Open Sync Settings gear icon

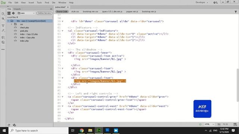click(x=215, y=3)
